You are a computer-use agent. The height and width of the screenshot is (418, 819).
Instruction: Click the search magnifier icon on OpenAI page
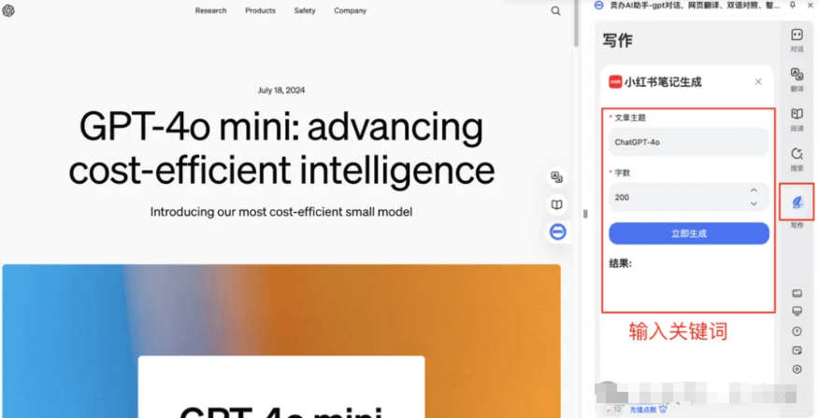(x=555, y=11)
